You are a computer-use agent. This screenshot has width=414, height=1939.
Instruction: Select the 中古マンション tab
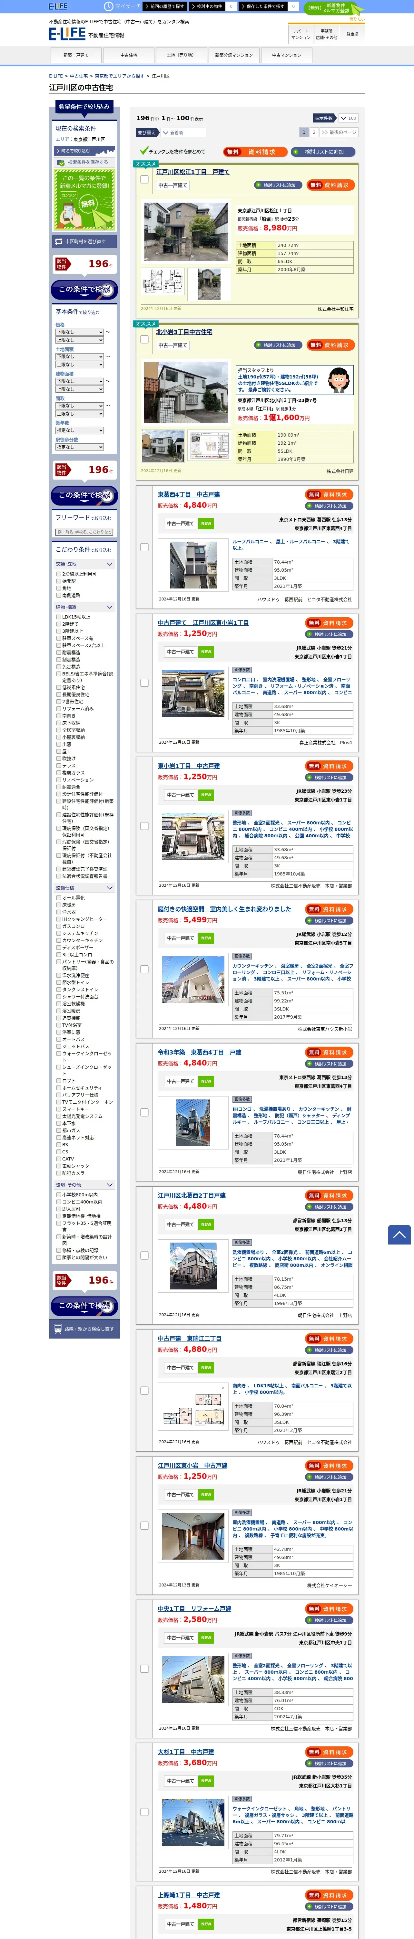pos(286,55)
